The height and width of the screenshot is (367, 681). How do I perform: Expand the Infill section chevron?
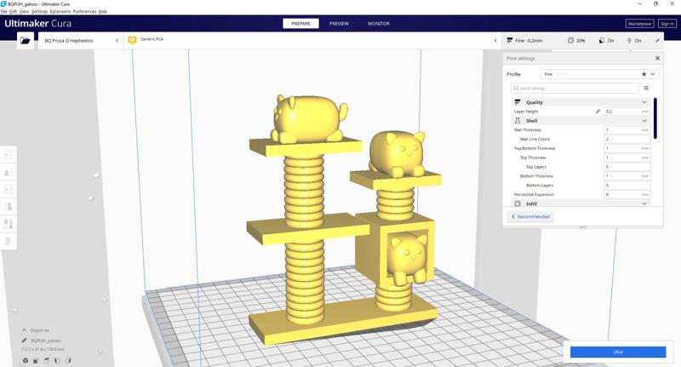tap(644, 204)
